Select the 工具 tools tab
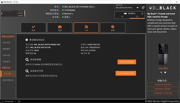 tap(86, 28)
